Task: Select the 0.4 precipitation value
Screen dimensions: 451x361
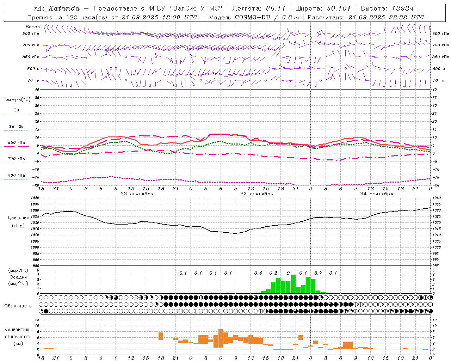Action: click(258, 273)
